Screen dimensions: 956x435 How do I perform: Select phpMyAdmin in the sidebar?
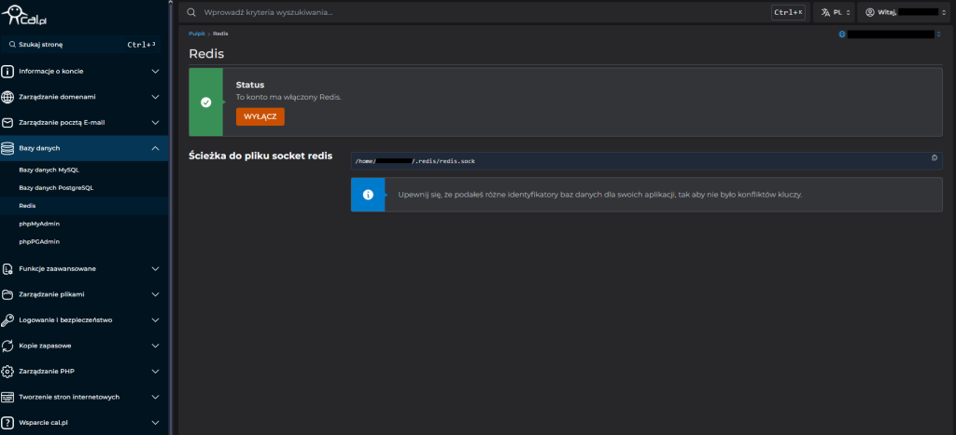point(39,224)
